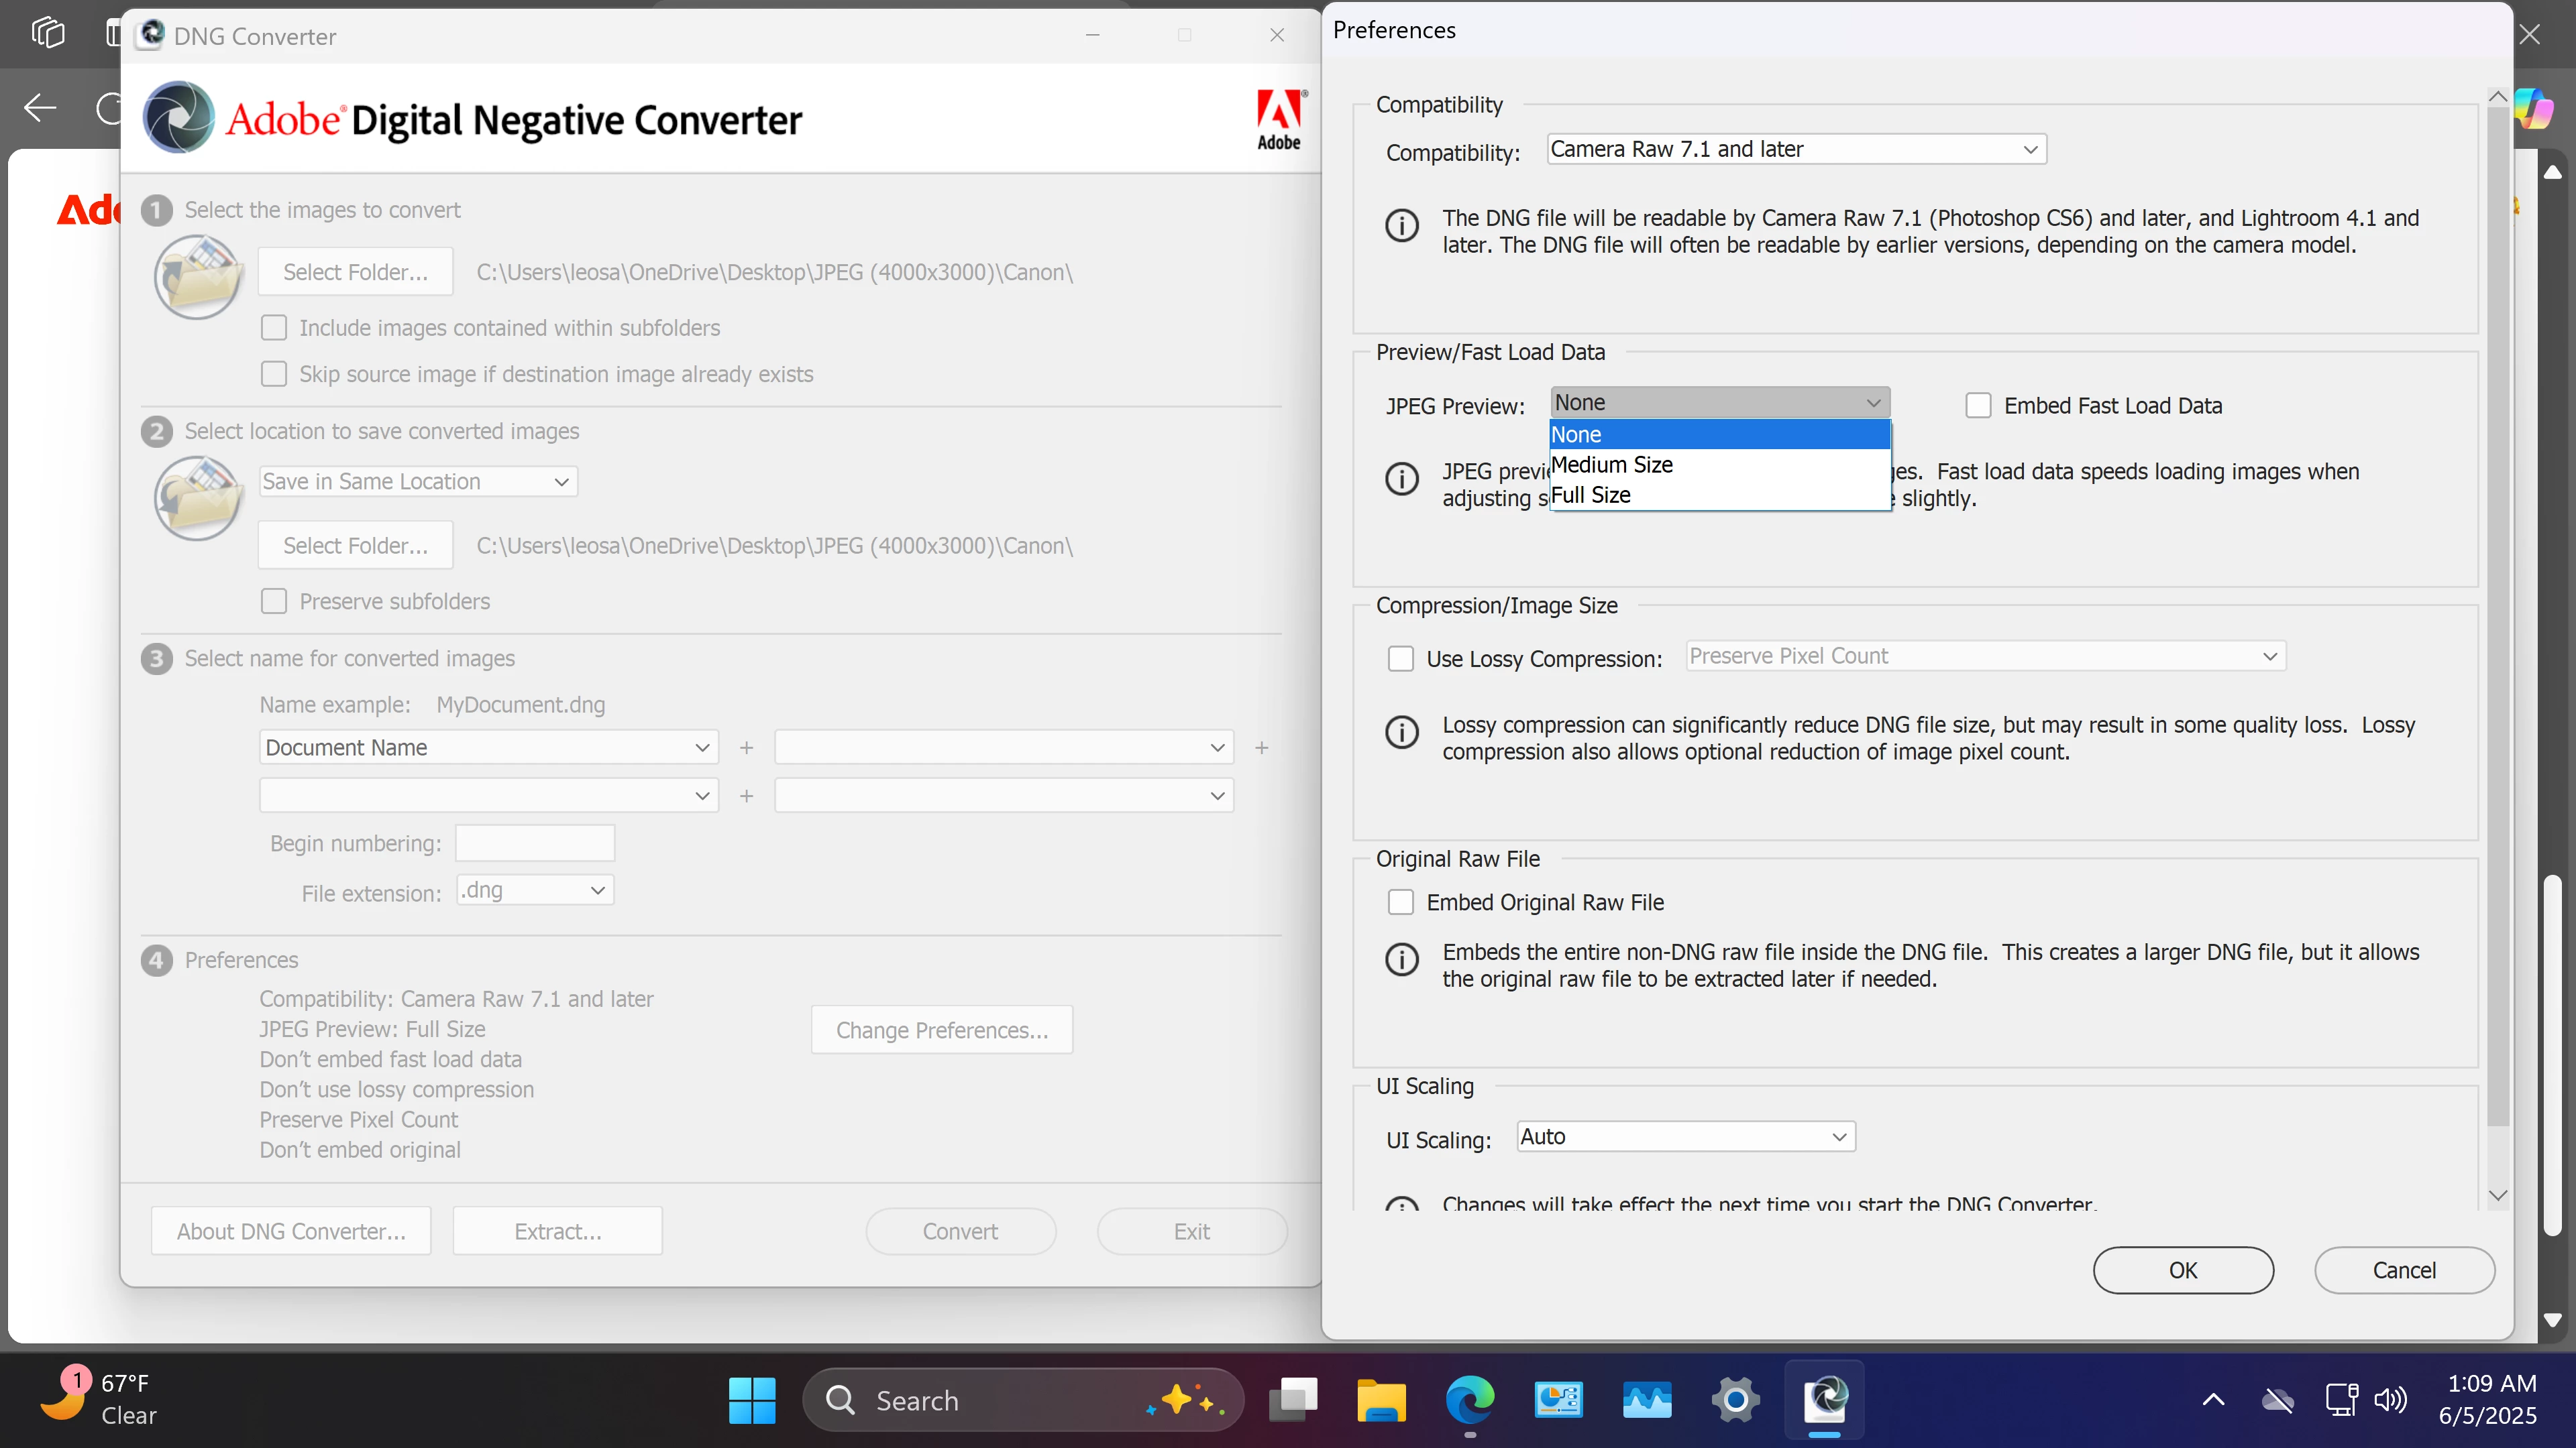Collapse the JPEG Preview dropdown
This screenshot has width=2576, height=1448.
click(x=1719, y=403)
